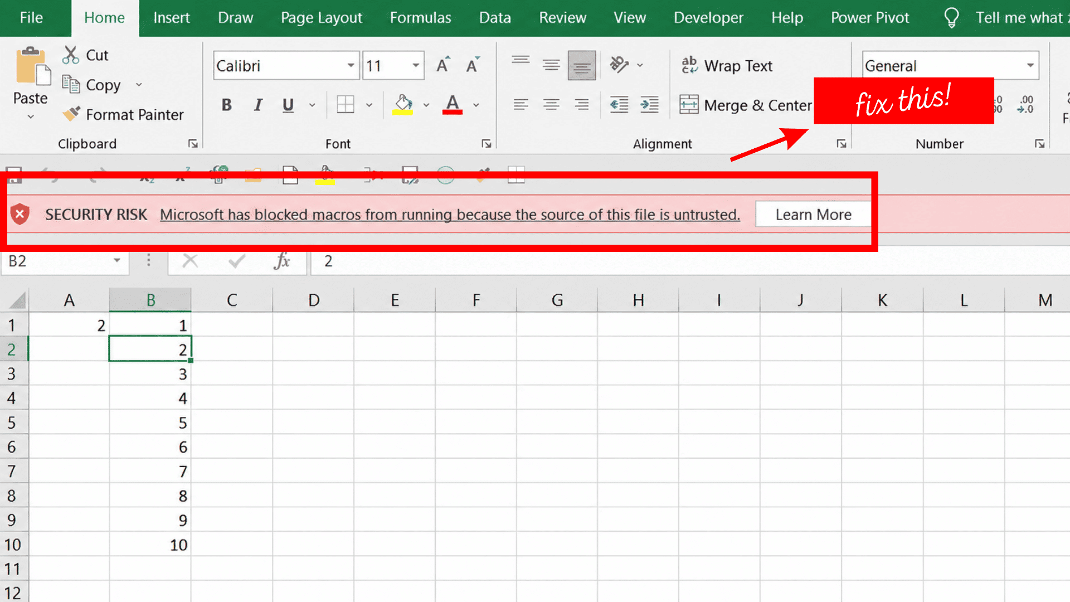Switch to the Data tab
The height and width of the screenshot is (602, 1070).
coord(495,18)
